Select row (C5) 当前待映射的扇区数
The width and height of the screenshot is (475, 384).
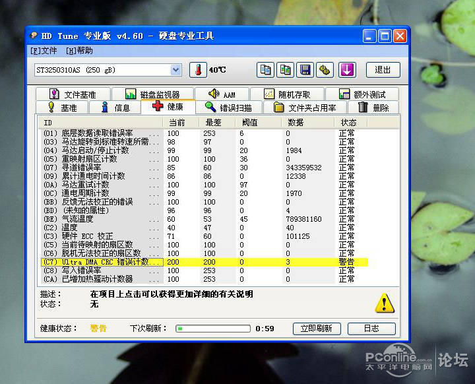click(x=204, y=245)
